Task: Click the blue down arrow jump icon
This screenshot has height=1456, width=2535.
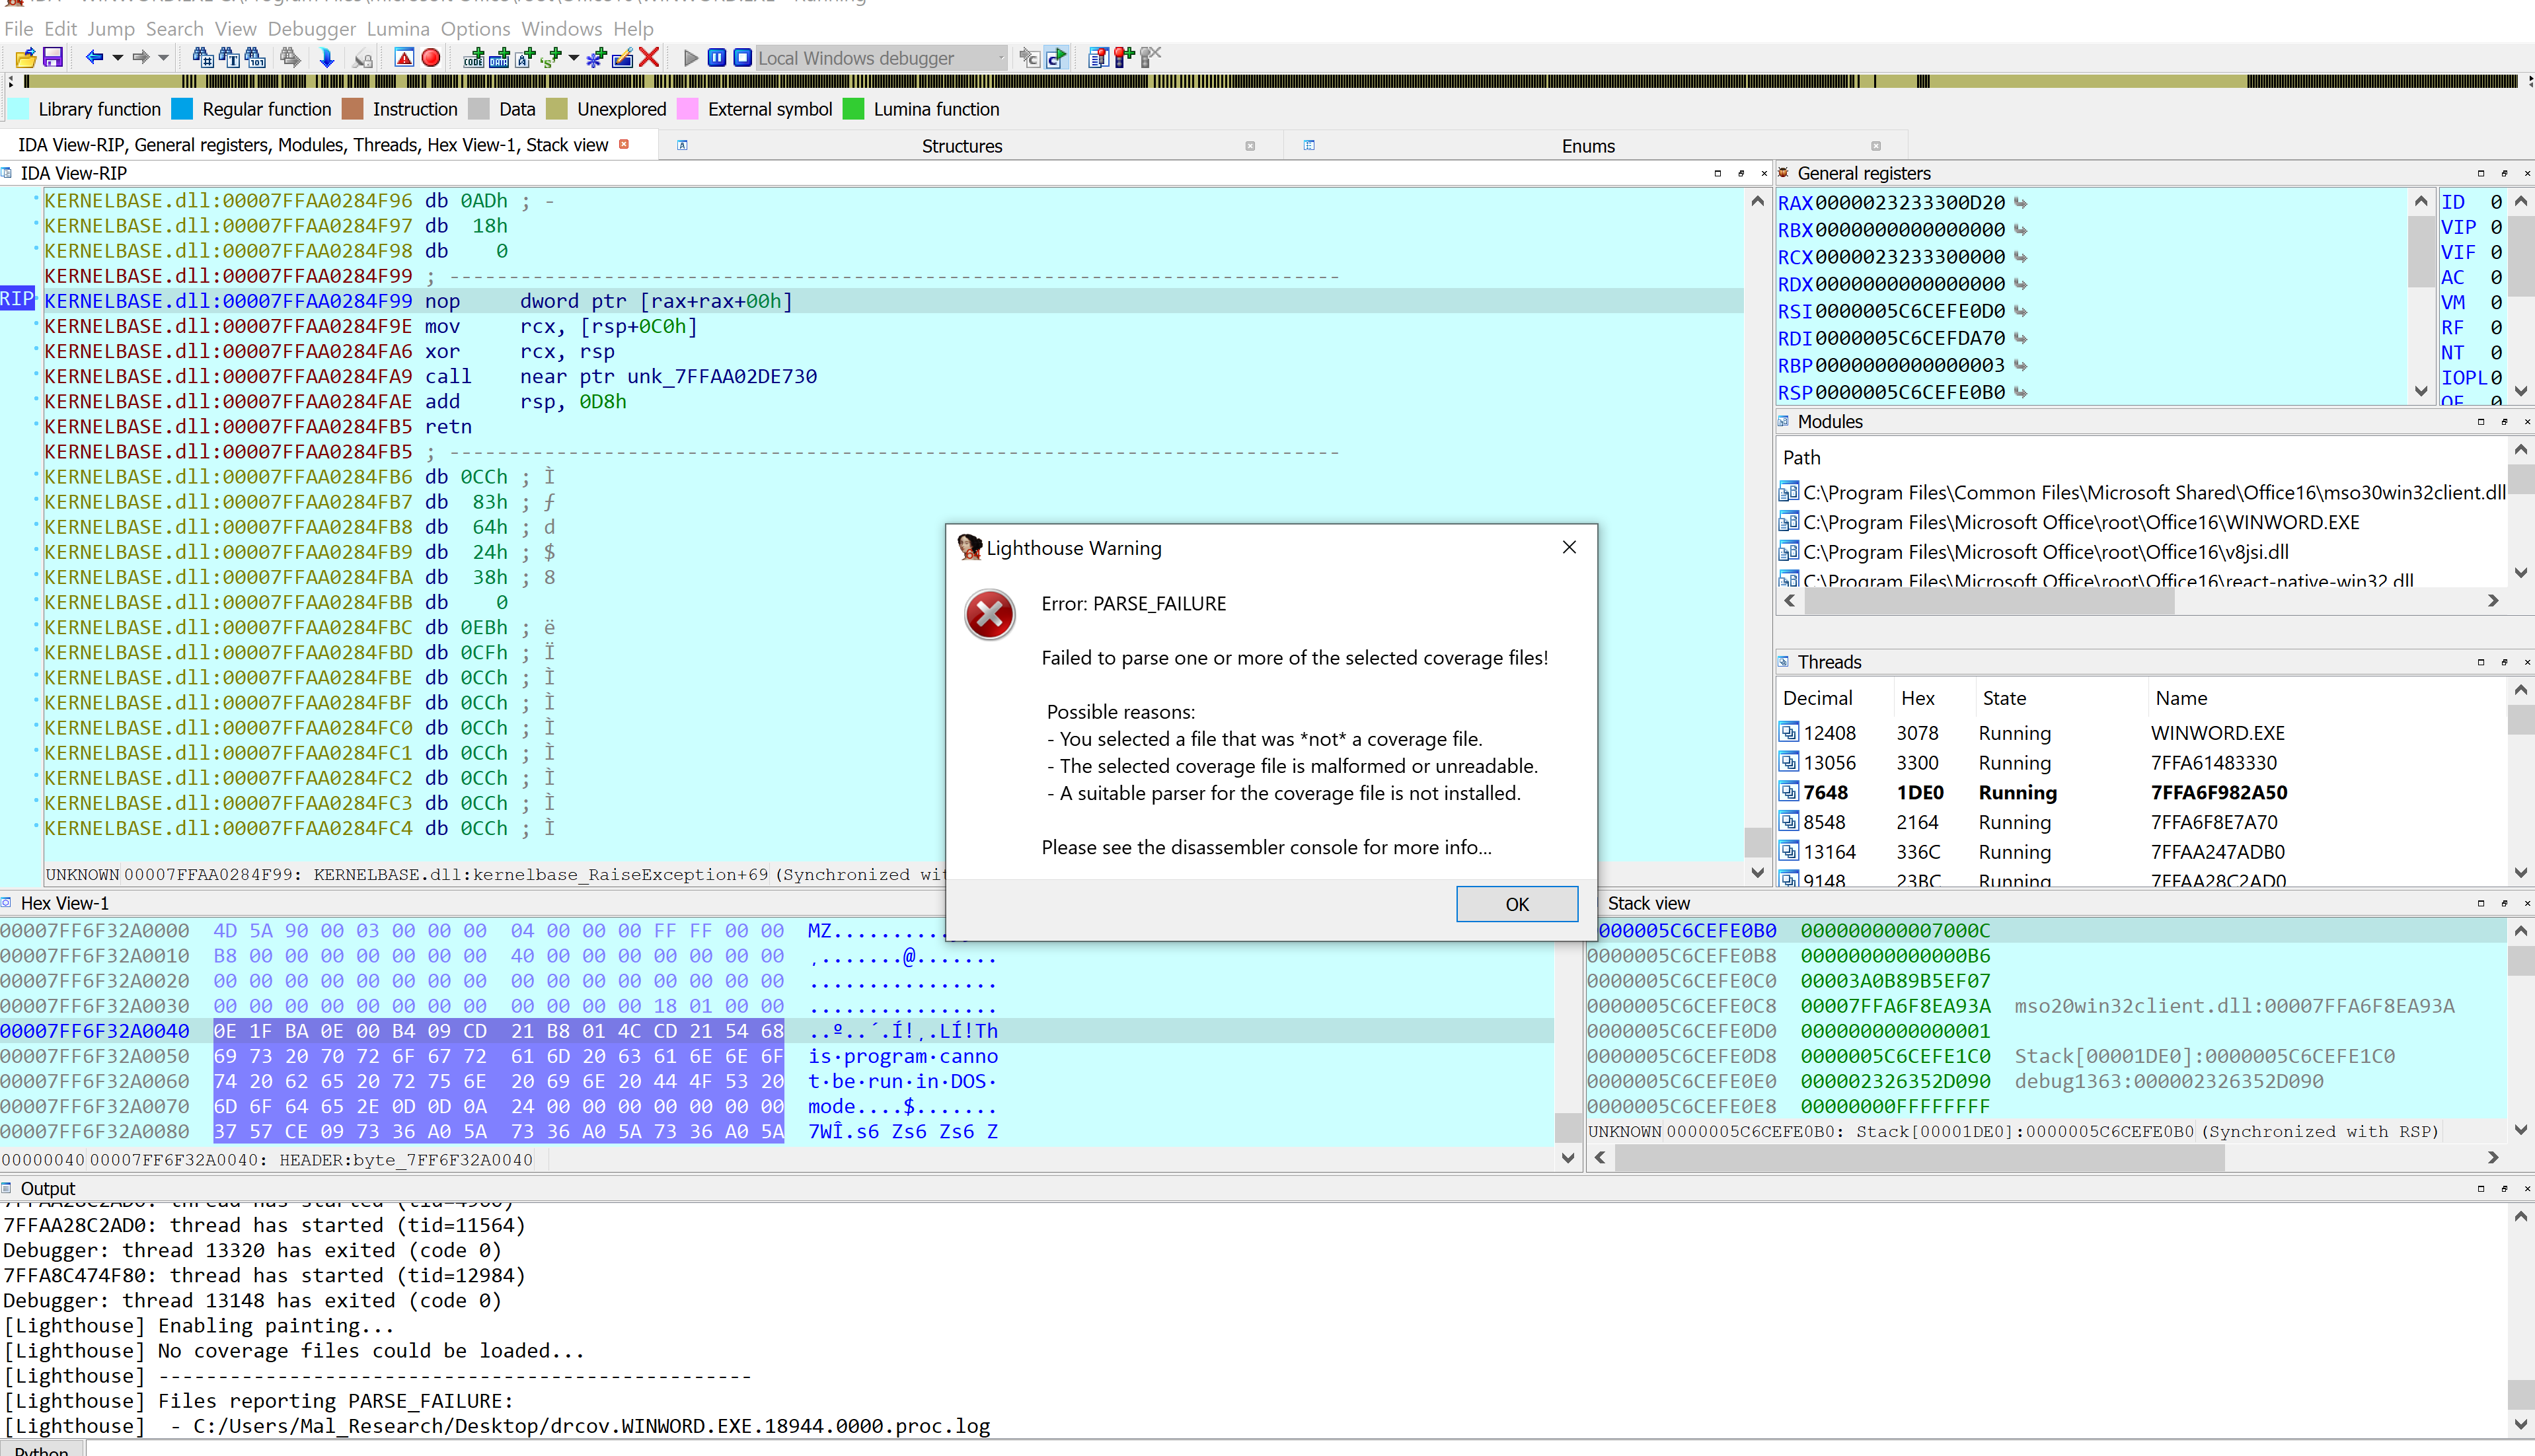Action: [326, 58]
